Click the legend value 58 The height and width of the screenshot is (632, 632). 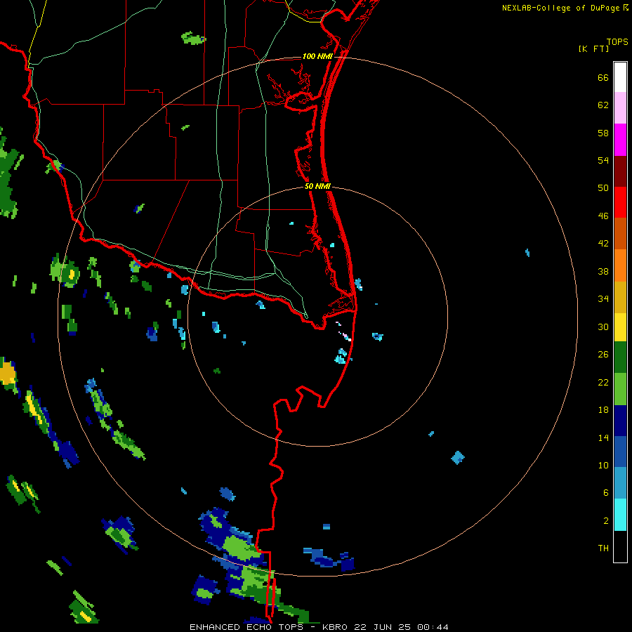point(603,133)
